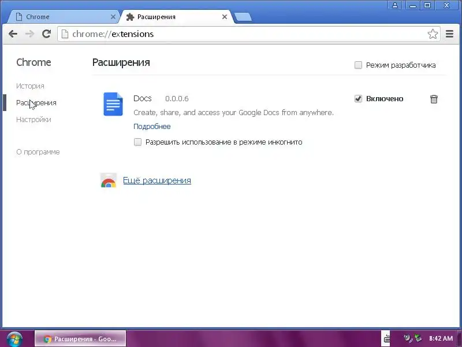Switch to the Chrome tab
Image resolution: width=462 pixels, height=347 pixels.
pos(64,17)
